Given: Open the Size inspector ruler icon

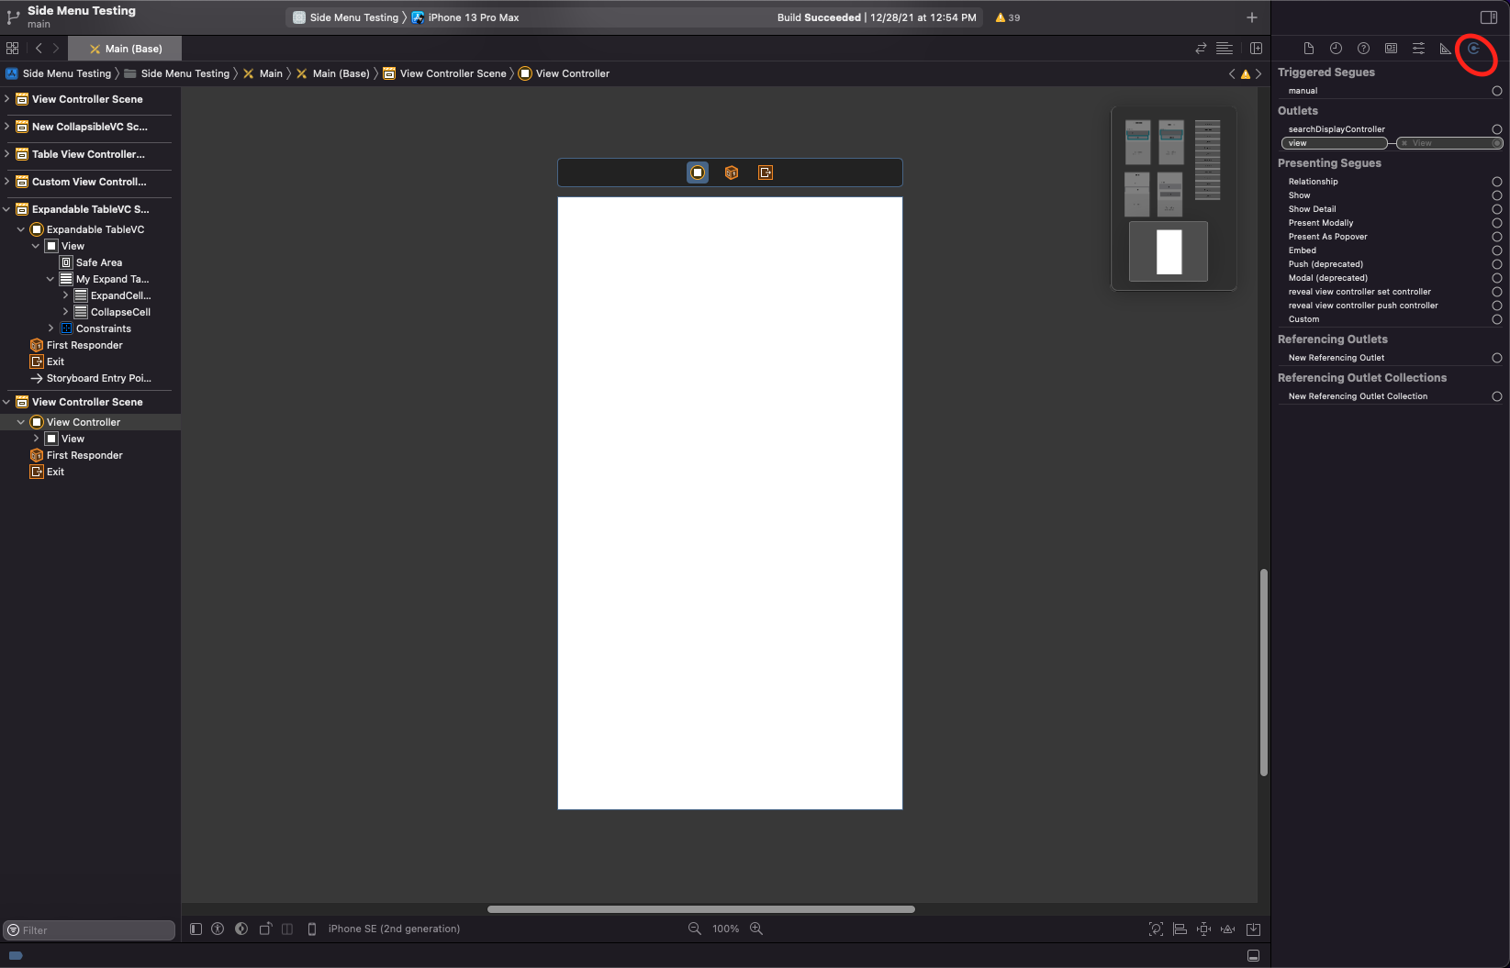Looking at the screenshot, I should [1446, 49].
